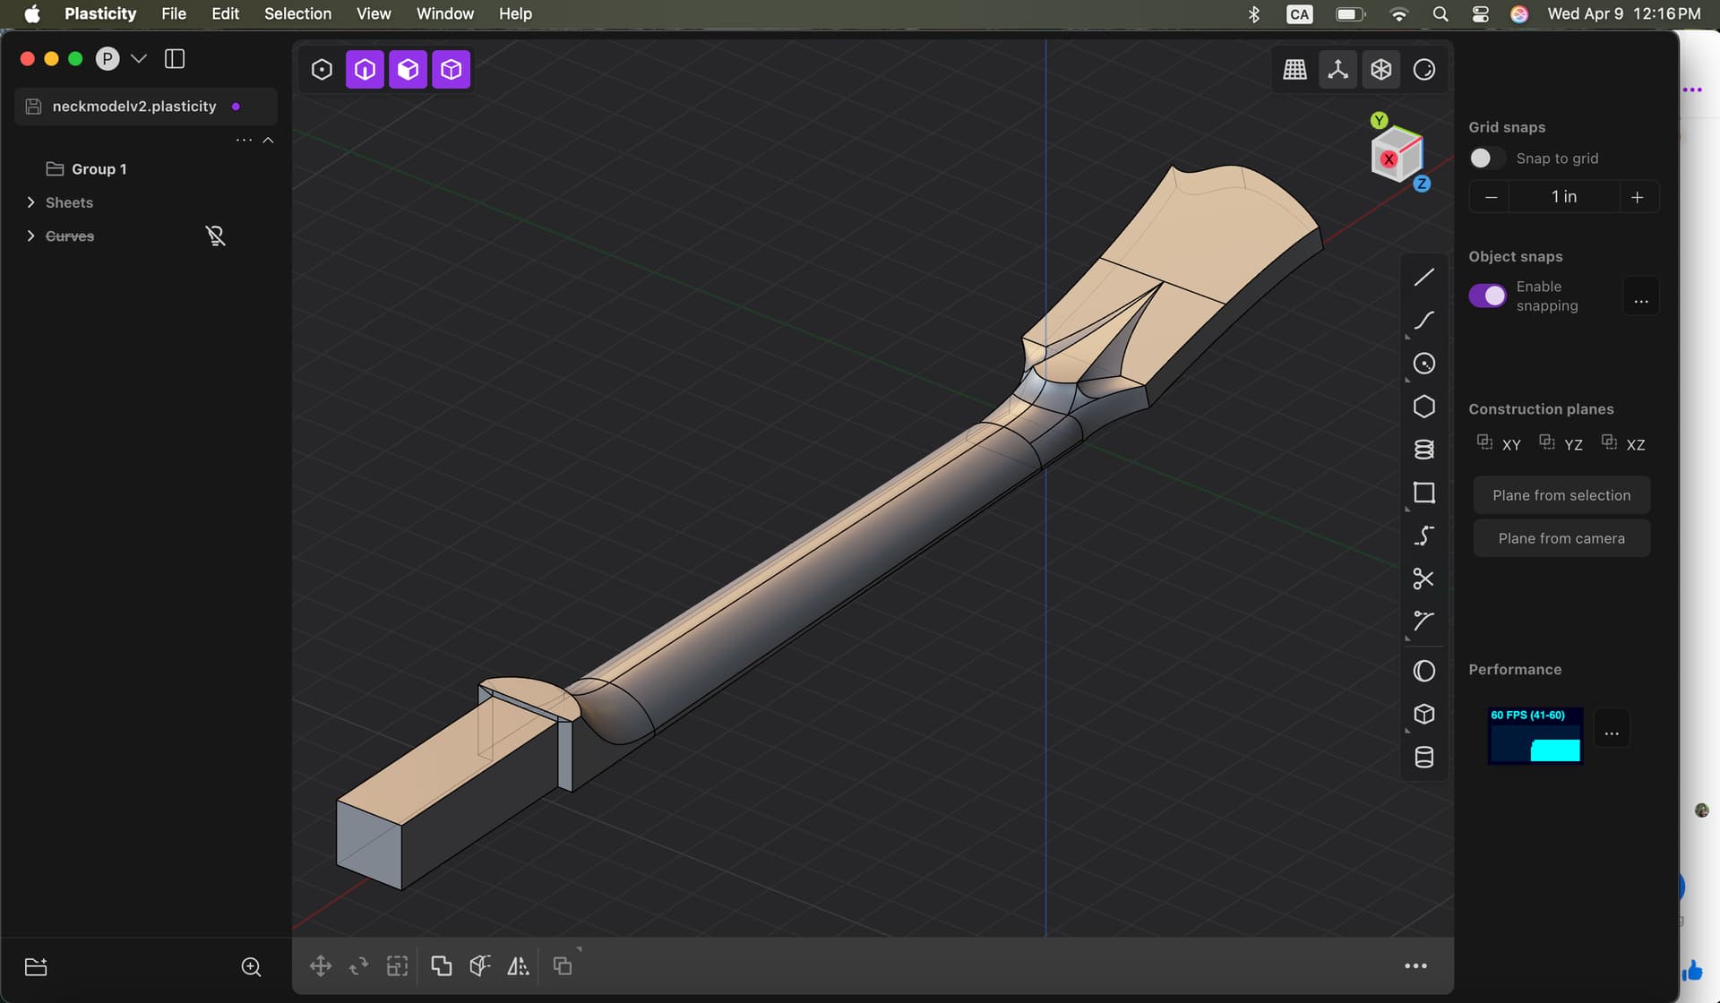Viewport: 1720px width, 1003px height.
Task: Select the curve edit tool below scissors
Action: coord(1423,622)
